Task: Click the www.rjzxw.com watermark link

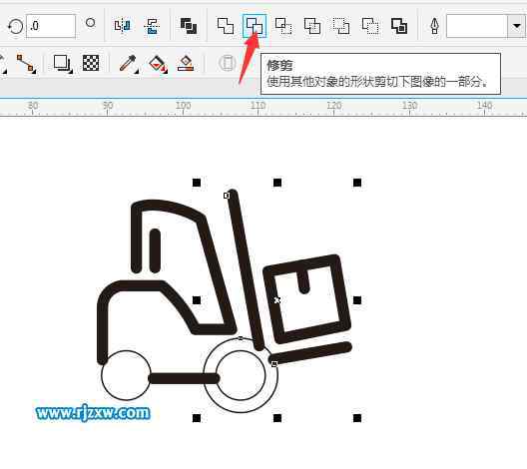Action: (93, 412)
